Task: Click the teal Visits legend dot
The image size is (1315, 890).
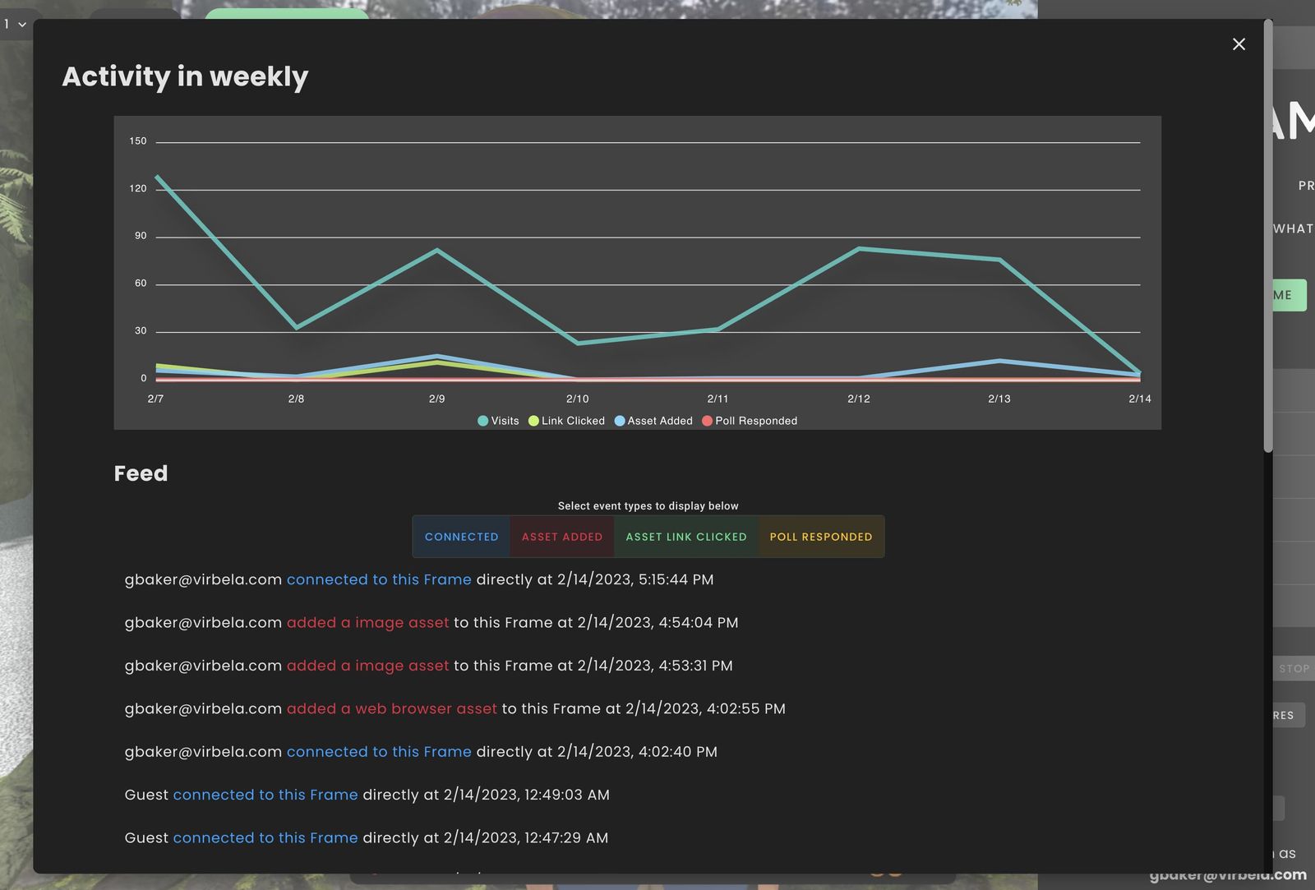Action: [483, 421]
